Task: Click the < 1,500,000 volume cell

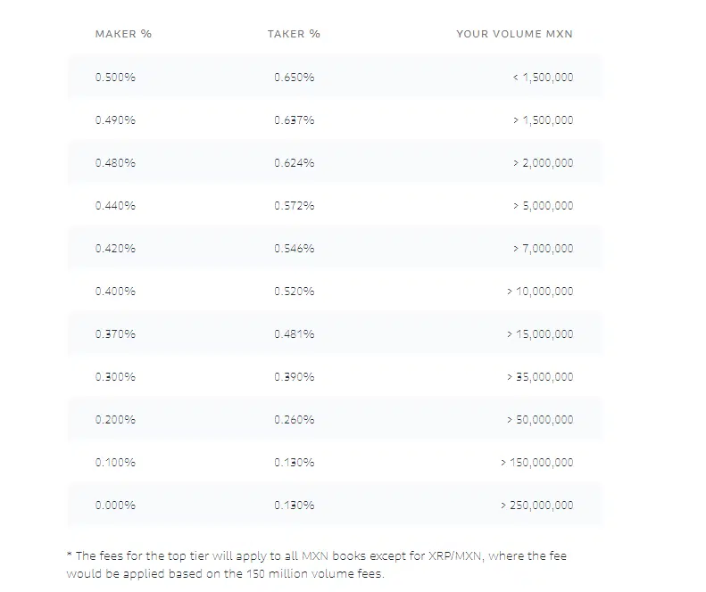Action: tap(543, 78)
